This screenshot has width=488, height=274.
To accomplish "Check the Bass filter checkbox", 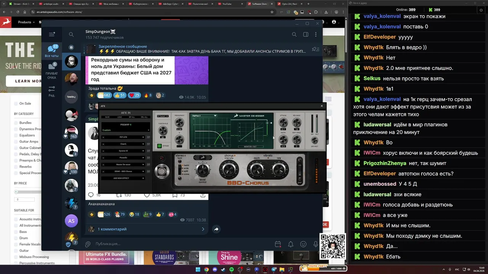I will coord(16,232).
